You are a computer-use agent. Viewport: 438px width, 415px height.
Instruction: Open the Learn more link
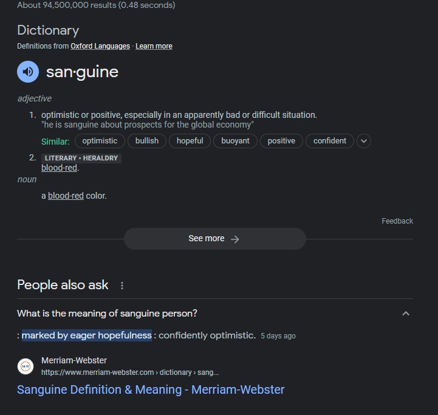point(154,46)
